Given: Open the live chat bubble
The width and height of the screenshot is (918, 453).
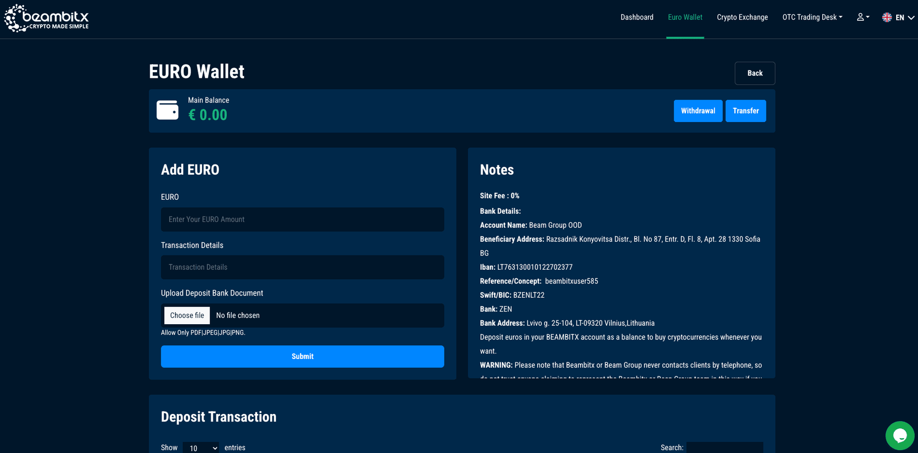Looking at the screenshot, I should 900,435.
